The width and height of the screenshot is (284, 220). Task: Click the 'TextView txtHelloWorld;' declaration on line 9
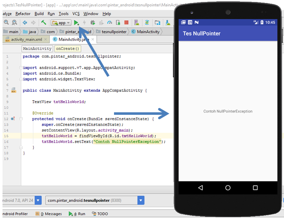[59, 102]
